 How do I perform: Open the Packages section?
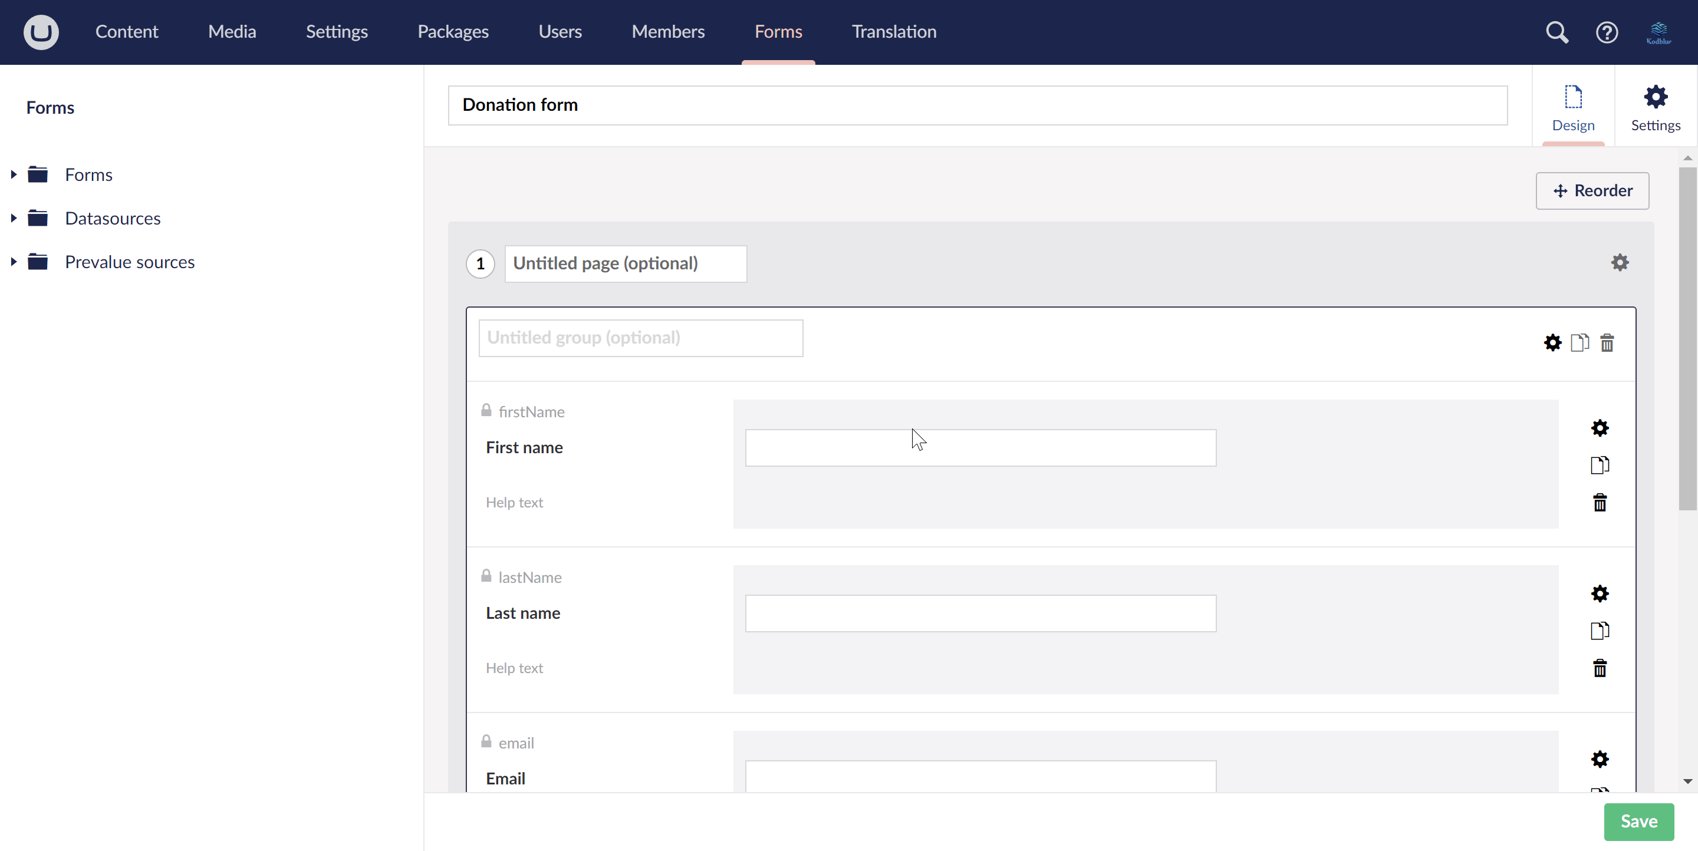453,32
